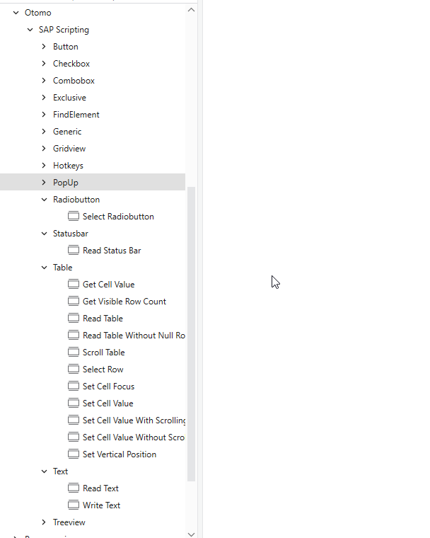Click the Otomo label

pos(37,13)
